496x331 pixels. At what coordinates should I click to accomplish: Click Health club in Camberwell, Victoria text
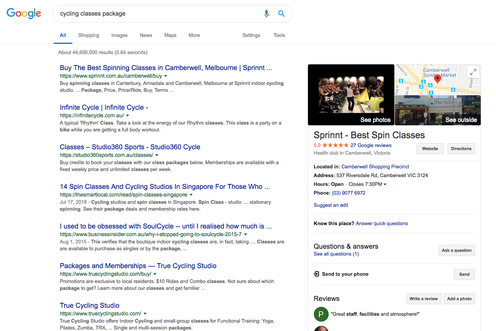pyautogui.click(x=352, y=153)
